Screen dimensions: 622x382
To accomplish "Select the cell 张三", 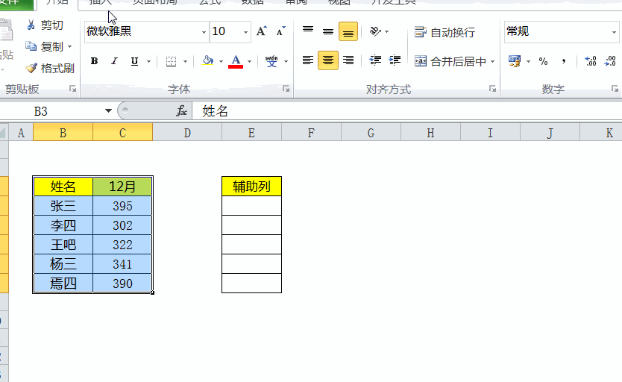I will [63, 206].
